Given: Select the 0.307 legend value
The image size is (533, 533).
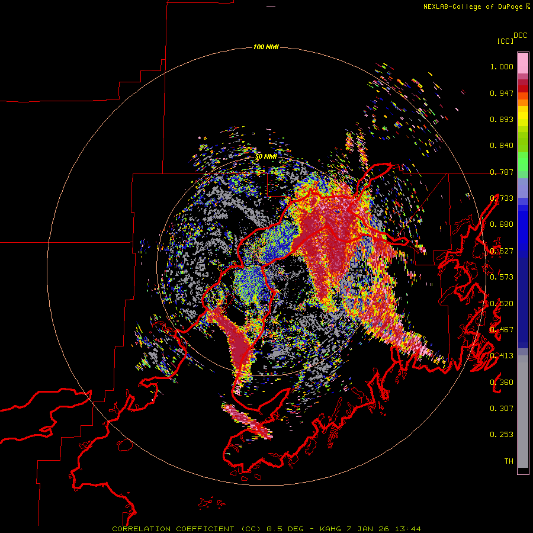Looking at the screenshot, I should pos(502,409).
